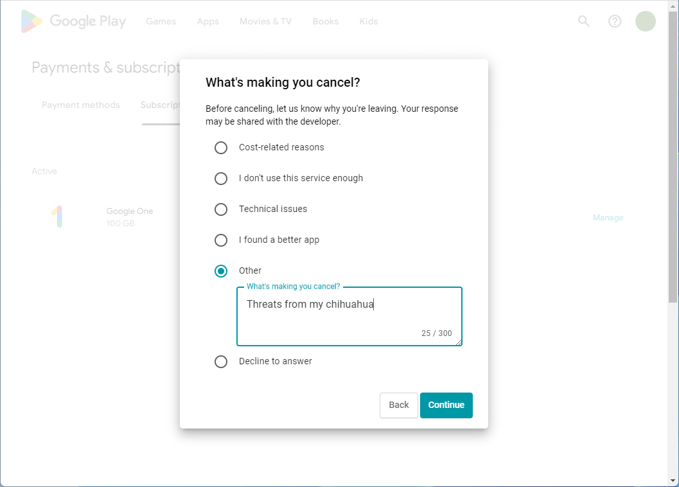Image resolution: width=679 pixels, height=487 pixels.
Task: Click the Back button
Action: tap(398, 405)
